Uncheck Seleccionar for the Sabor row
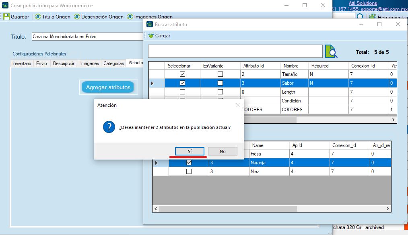 click(182, 83)
